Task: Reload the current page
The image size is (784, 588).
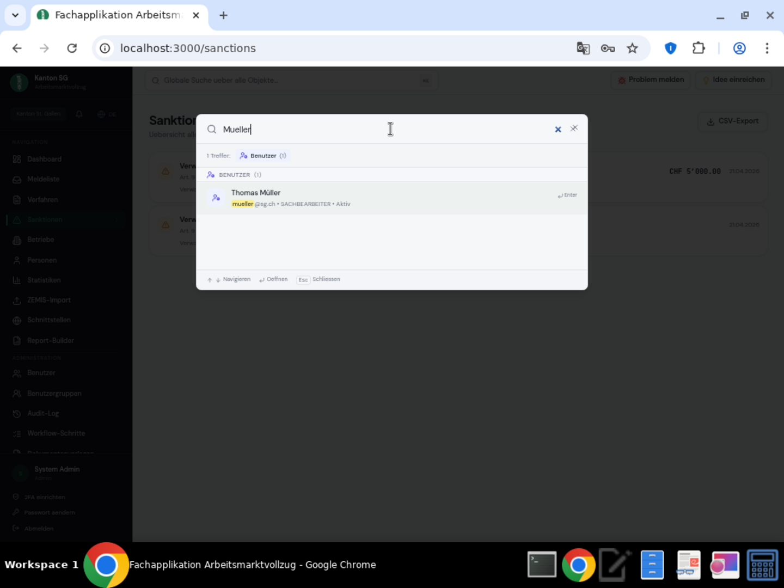Action: tap(72, 48)
